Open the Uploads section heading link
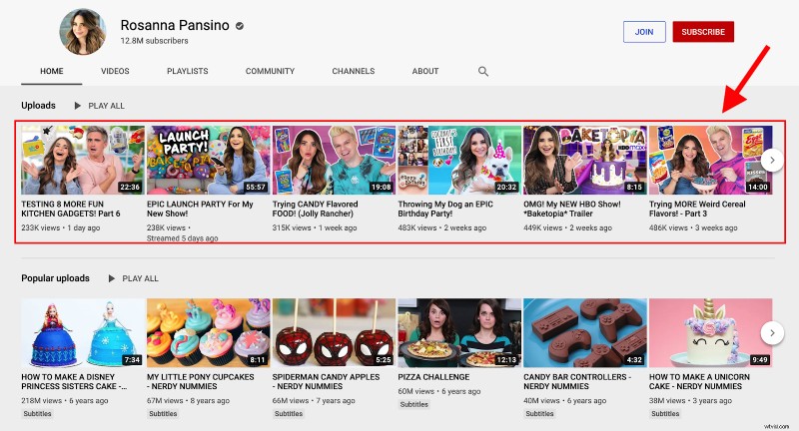Screen dimensions: 799x431 (x=38, y=105)
